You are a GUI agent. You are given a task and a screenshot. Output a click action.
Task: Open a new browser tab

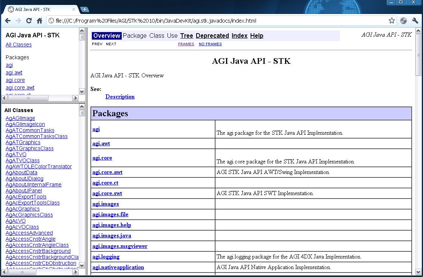pos(85,9)
